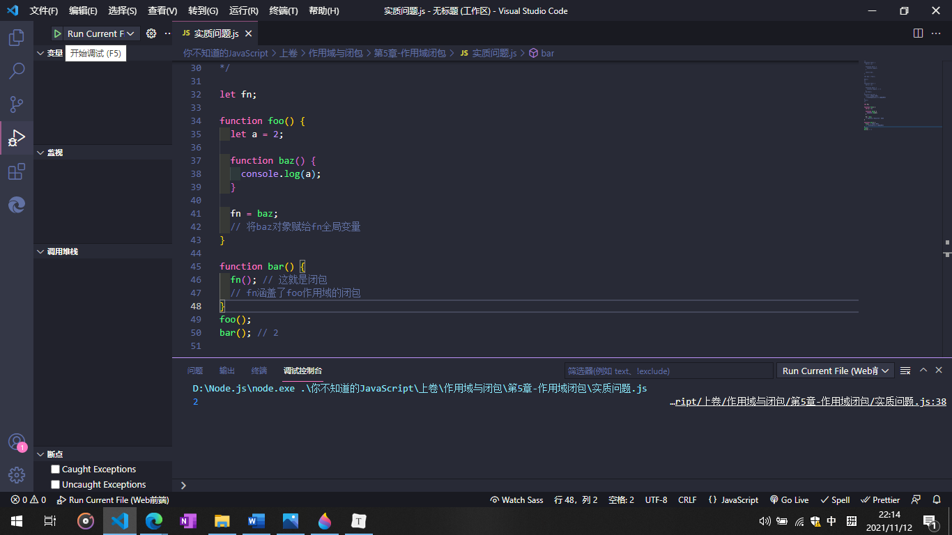952x535 pixels.
Task: Open the Search icon in the activity bar
Action: (x=15, y=71)
